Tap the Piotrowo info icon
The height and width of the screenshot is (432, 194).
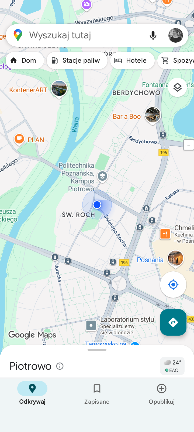(60, 366)
